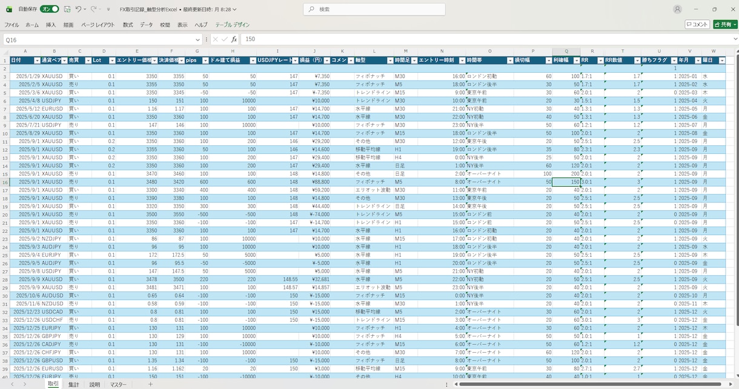Screen dimensions: 739x389
Task: Open the エントリー時刻 filter dropdown
Action: 462,61
